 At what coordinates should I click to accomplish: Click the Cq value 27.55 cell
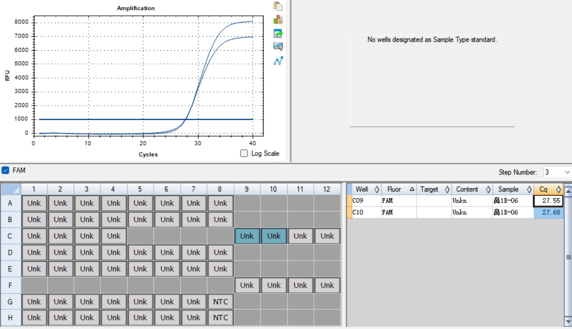coord(548,201)
